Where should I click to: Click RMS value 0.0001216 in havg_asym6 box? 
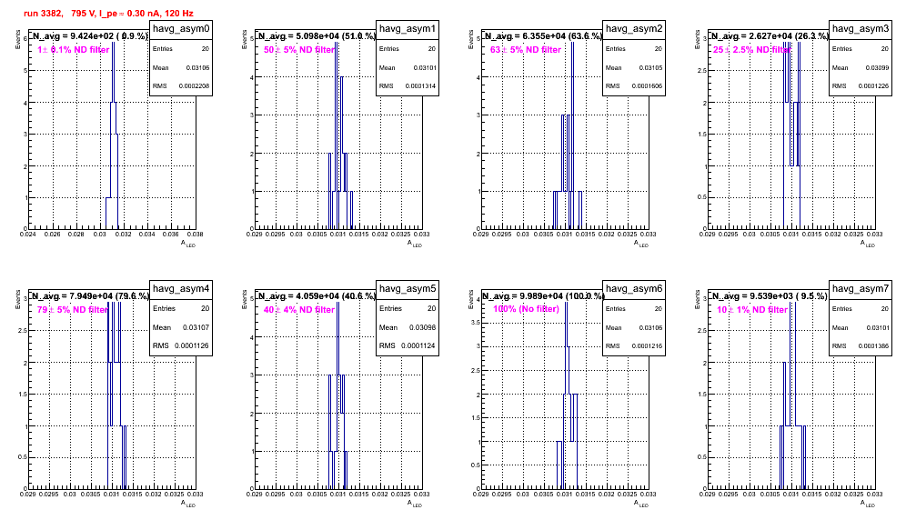pos(647,346)
